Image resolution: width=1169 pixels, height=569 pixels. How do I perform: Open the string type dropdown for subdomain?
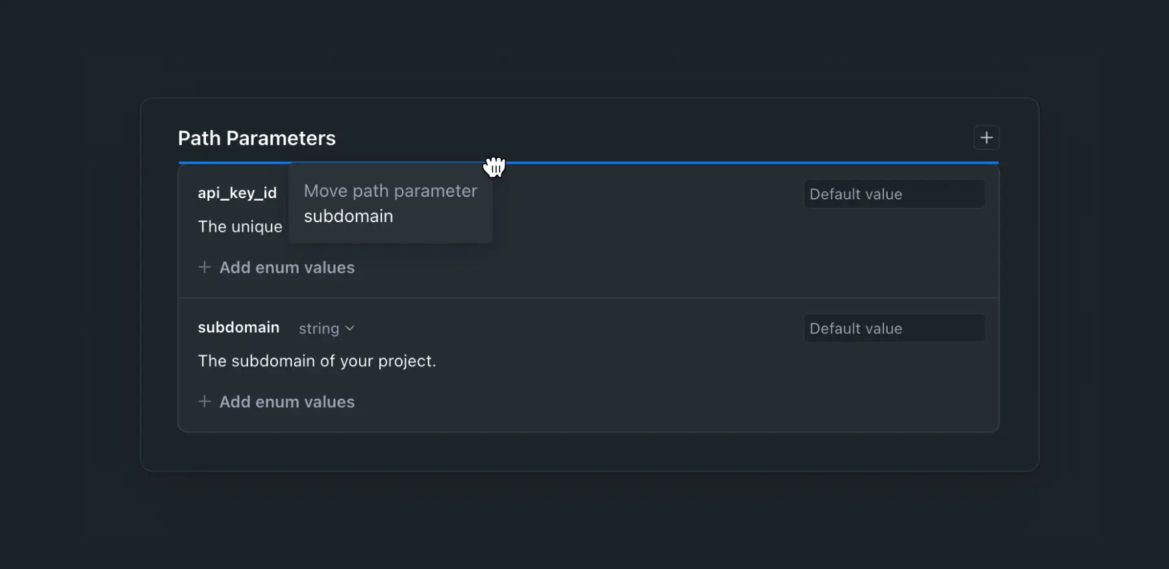click(x=327, y=329)
